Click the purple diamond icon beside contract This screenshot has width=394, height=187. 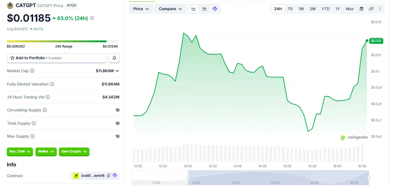pyautogui.click(x=115, y=176)
